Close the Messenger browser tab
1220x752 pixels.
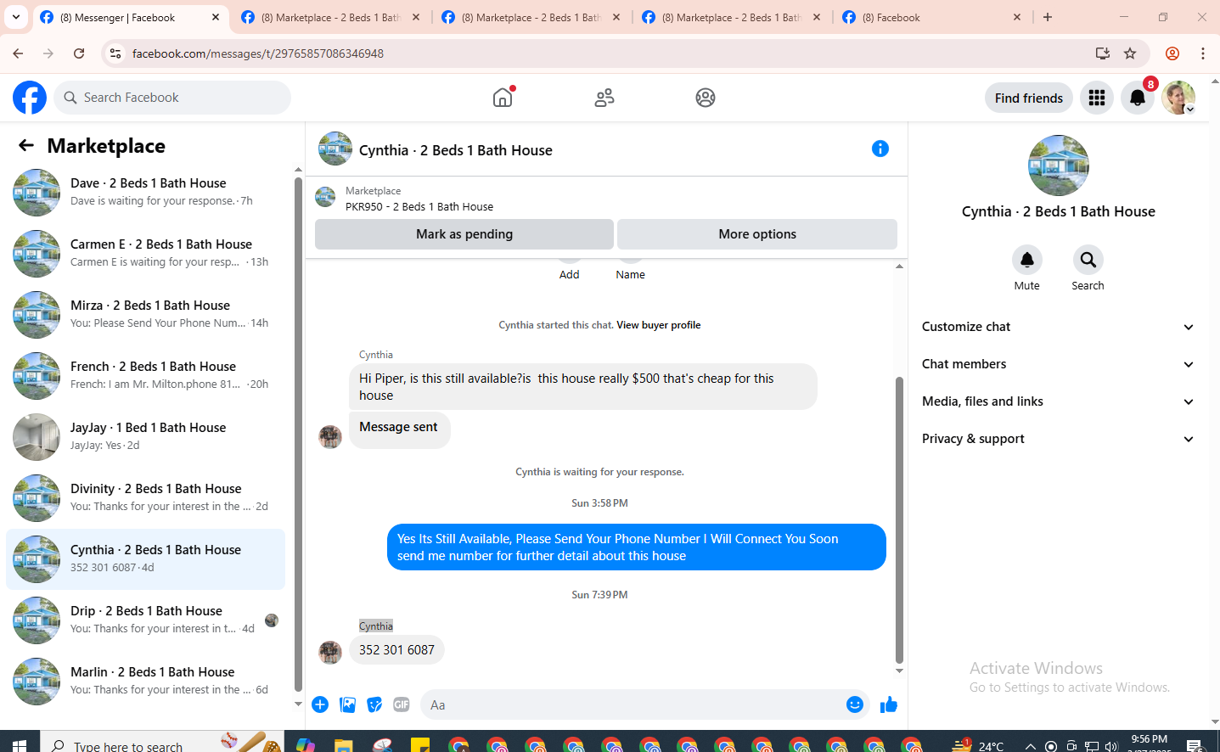point(216,17)
